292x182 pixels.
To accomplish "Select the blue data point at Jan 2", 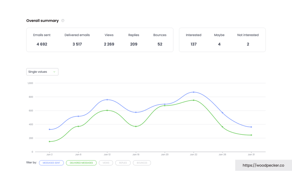I will (x=50, y=129).
